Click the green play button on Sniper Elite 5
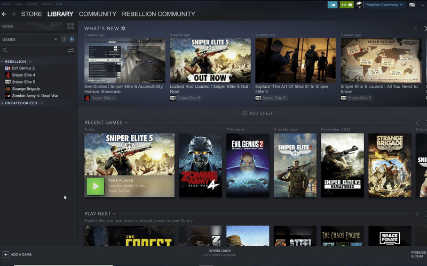Image resolution: width=427 pixels, height=266 pixels. click(96, 186)
